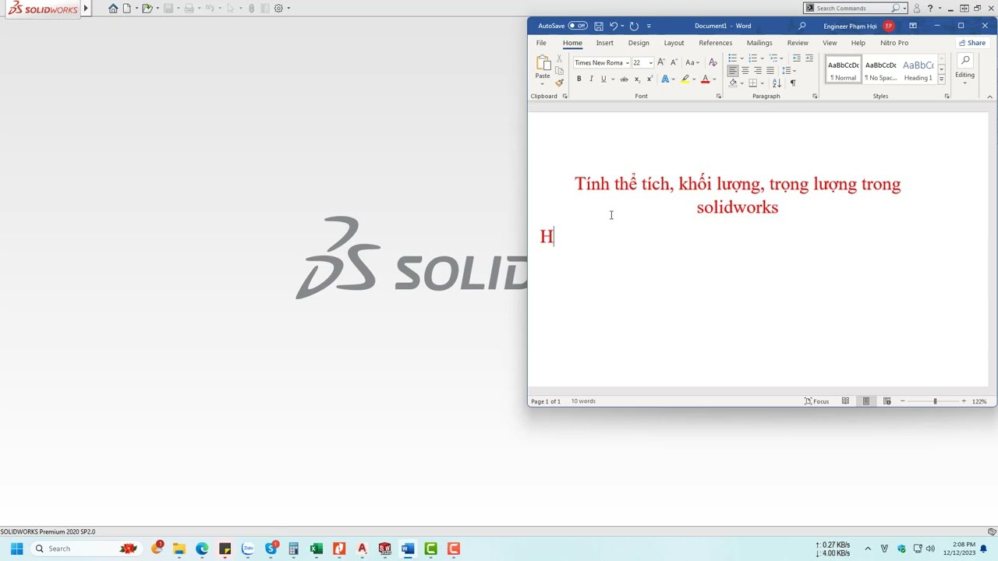Toggle Bold formatting
The width and height of the screenshot is (998, 561).
(x=579, y=79)
